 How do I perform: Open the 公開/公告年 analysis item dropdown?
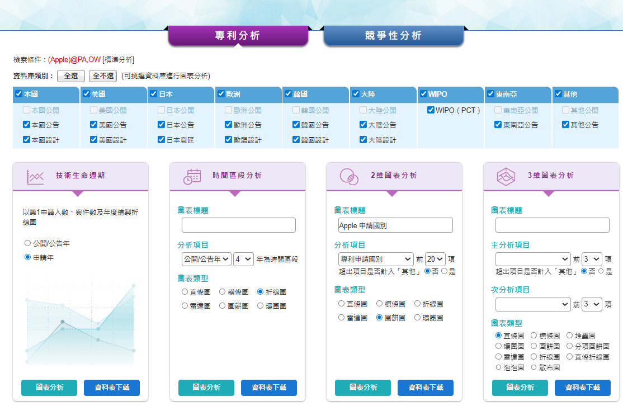[x=206, y=259]
